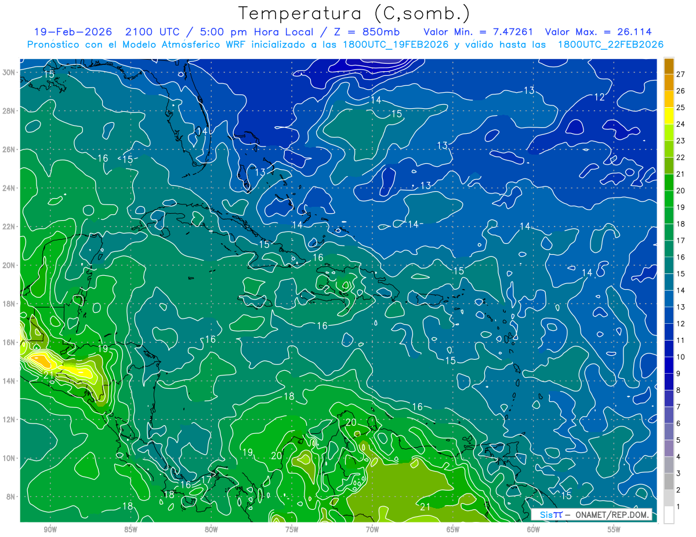This screenshot has height=537, width=696.
Task: Click the '80W' longitude label
Action: coord(211,530)
